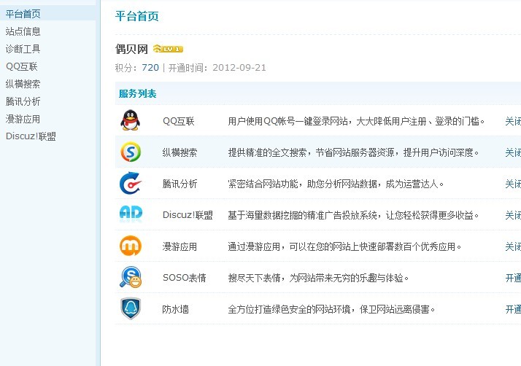521x366 pixels.
Task: Click the 纵横搜索 name in the service list
Action: (x=180, y=152)
